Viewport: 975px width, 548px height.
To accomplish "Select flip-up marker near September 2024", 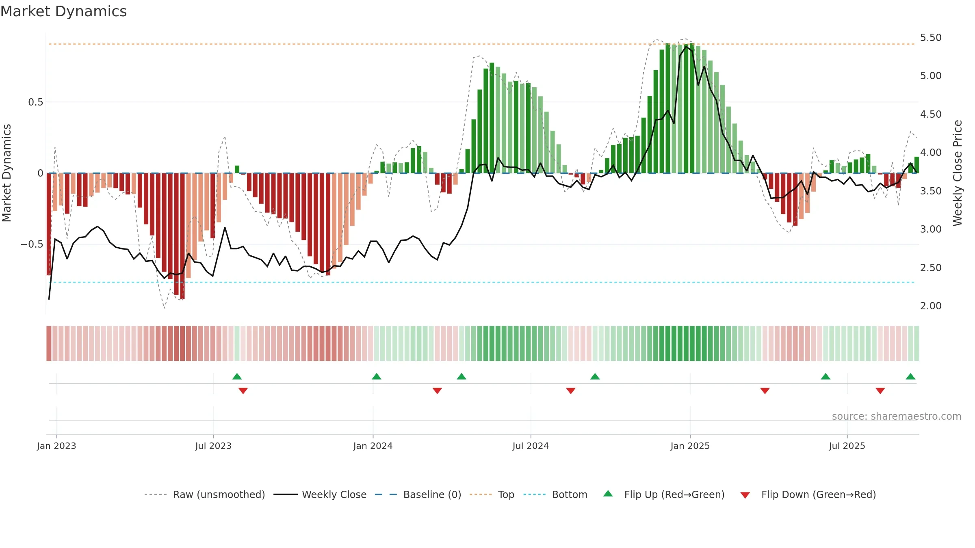I will 595,376.
